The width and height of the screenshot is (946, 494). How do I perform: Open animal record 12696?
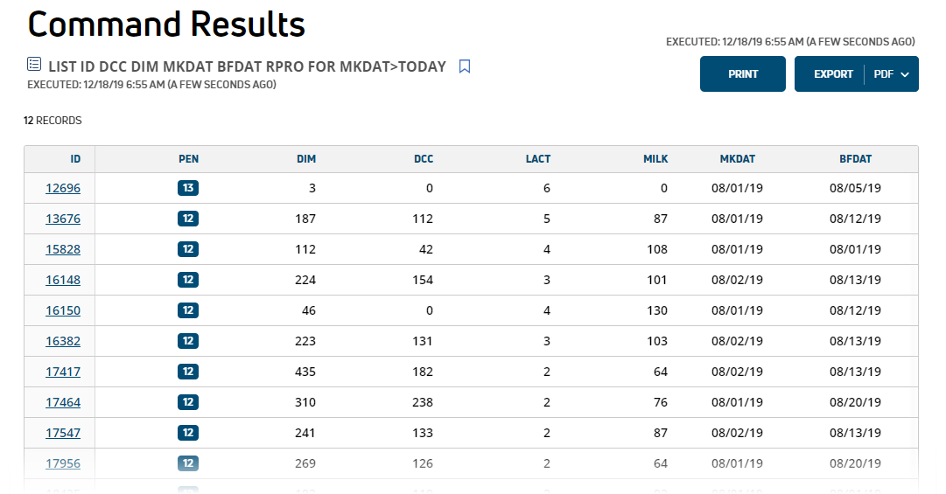[63, 188]
